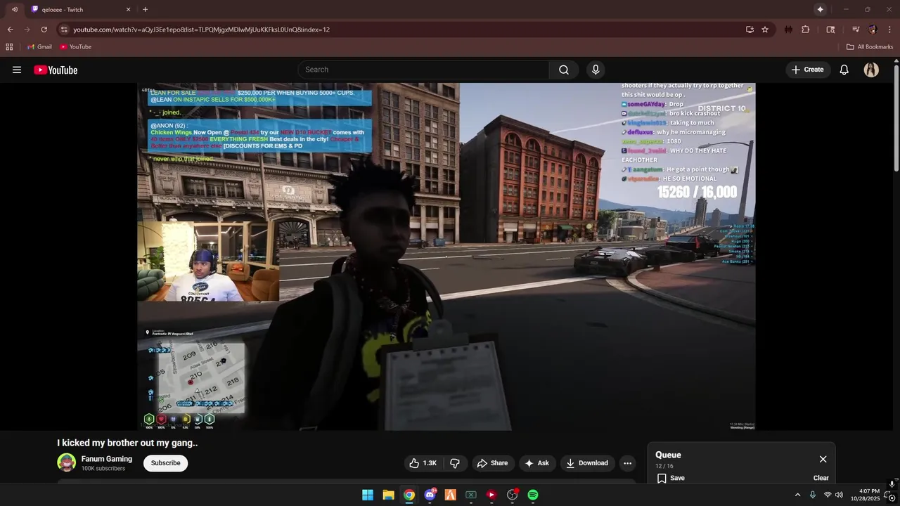
Task: Open Chrome media controls icon
Action: [856, 30]
